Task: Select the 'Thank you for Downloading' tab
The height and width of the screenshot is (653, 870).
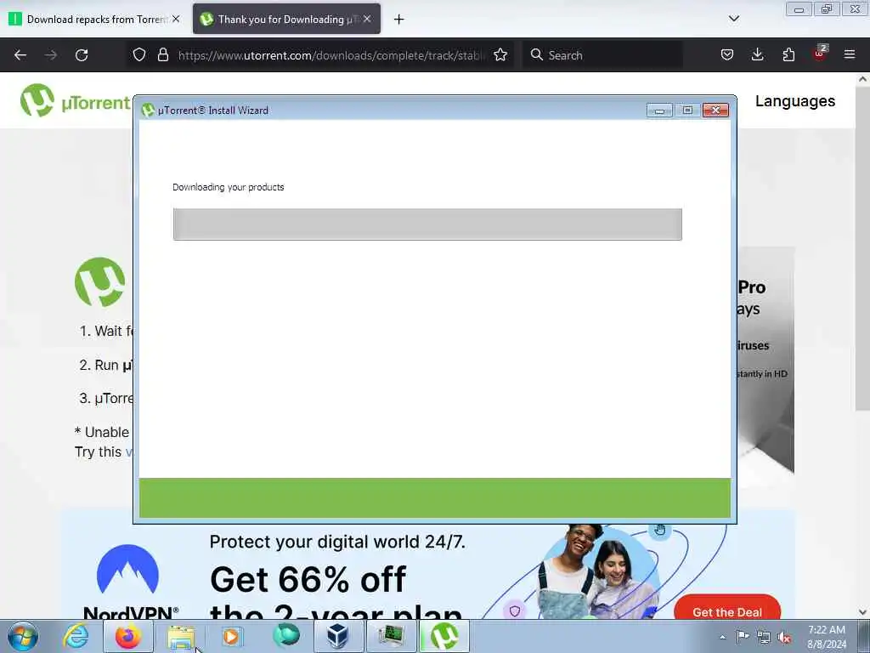Action: click(286, 19)
